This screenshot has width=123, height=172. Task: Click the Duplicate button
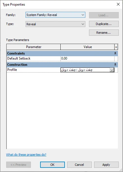(104, 24)
